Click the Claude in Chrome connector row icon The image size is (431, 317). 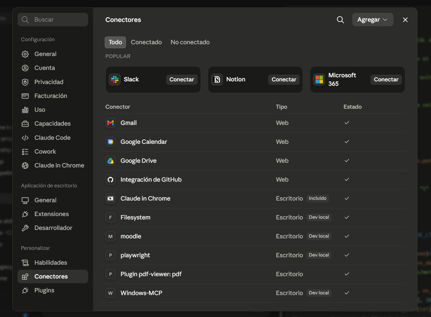[x=110, y=199]
